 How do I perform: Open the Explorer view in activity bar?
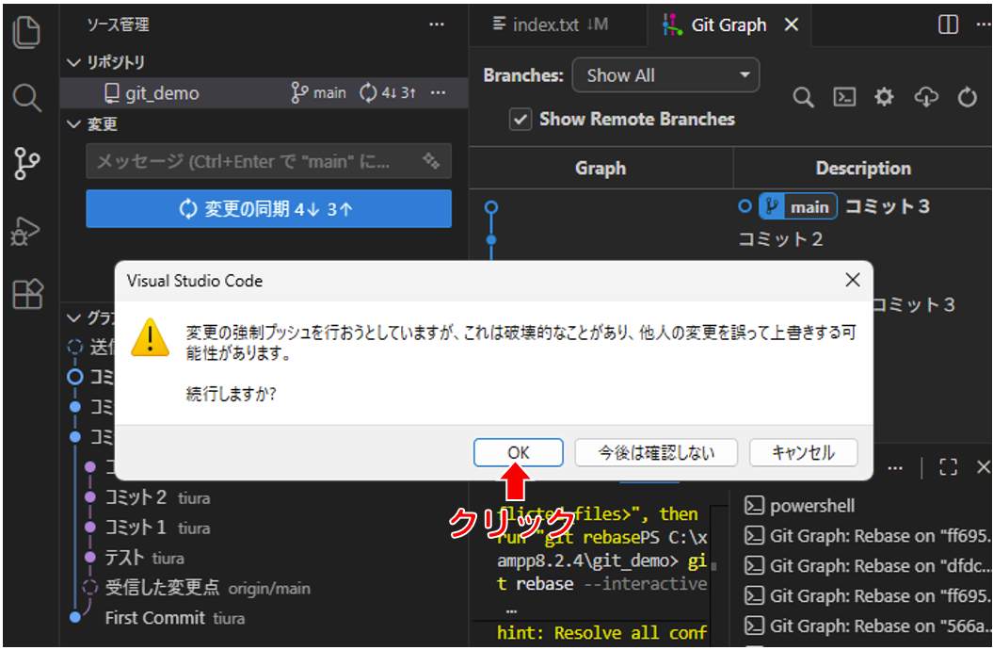[x=27, y=34]
